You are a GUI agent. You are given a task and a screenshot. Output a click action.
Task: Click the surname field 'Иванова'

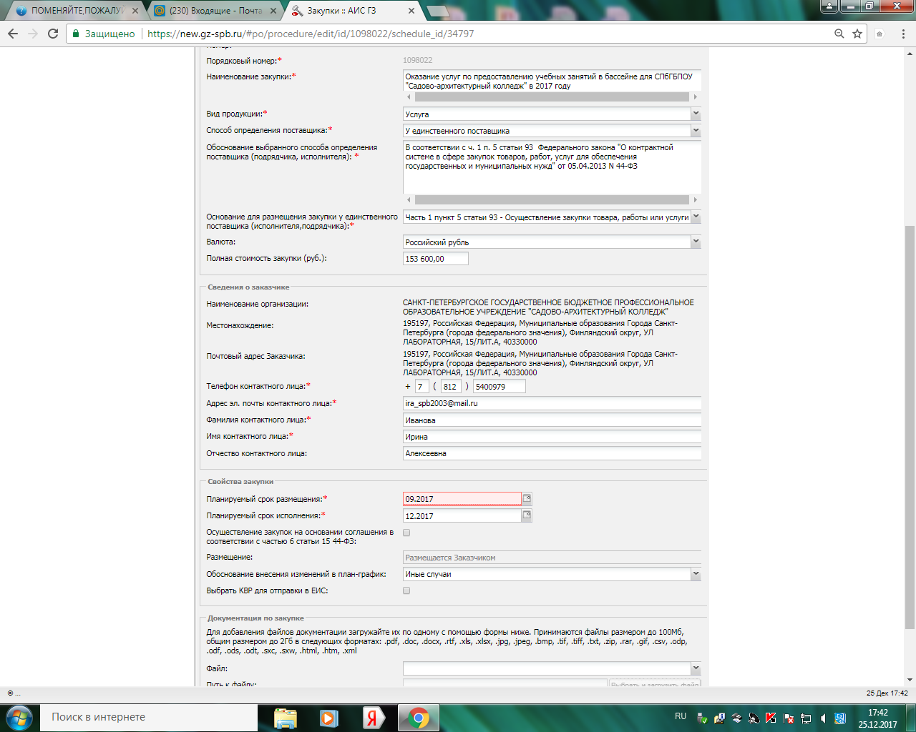click(552, 420)
